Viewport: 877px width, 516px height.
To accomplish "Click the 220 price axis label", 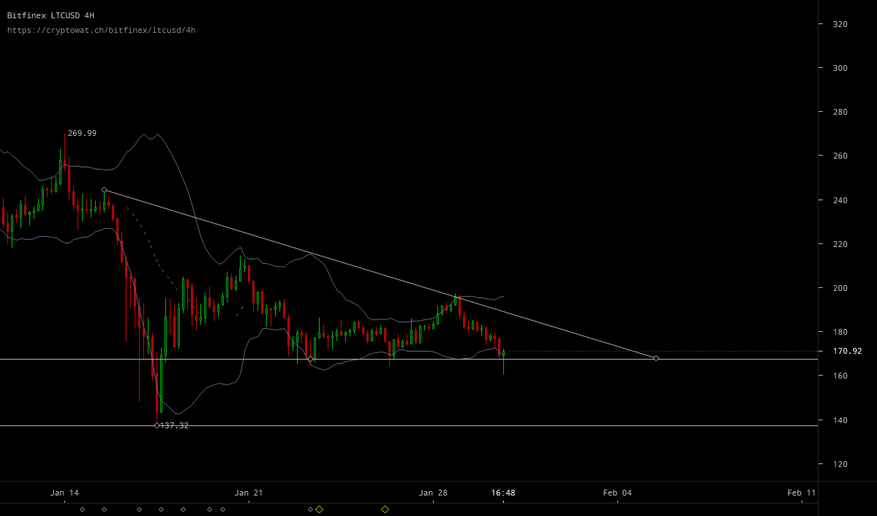I will [840, 244].
